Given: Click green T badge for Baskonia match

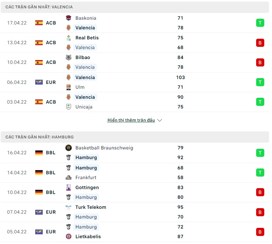Looking at the screenshot, I should pos(260,23).
